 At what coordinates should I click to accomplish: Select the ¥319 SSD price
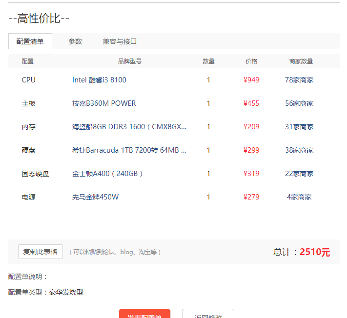coord(251,174)
